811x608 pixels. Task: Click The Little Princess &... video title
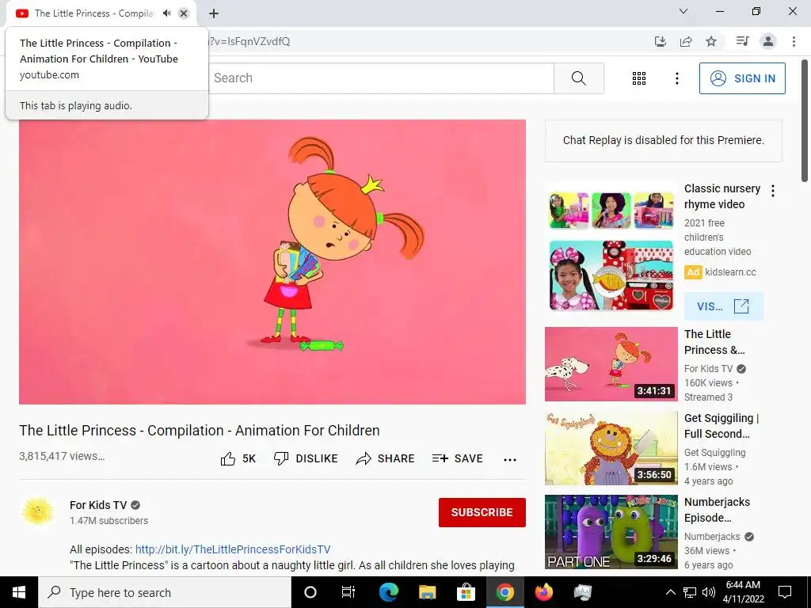click(x=714, y=342)
